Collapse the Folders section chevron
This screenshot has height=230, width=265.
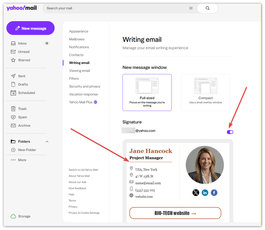47,141
